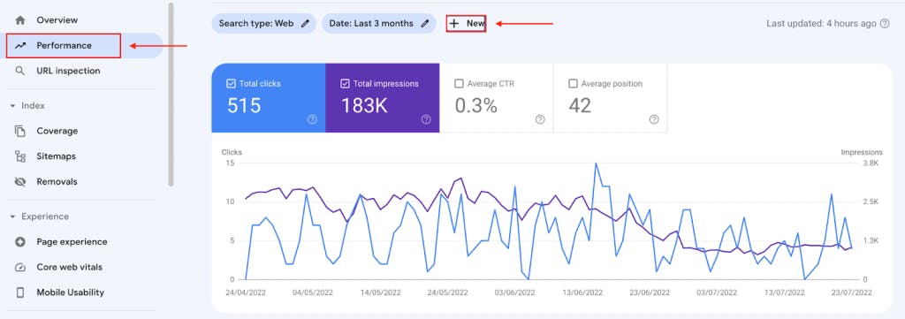Enable the Average CTR checkbox

pyautogui.click(x=459, y=84)
